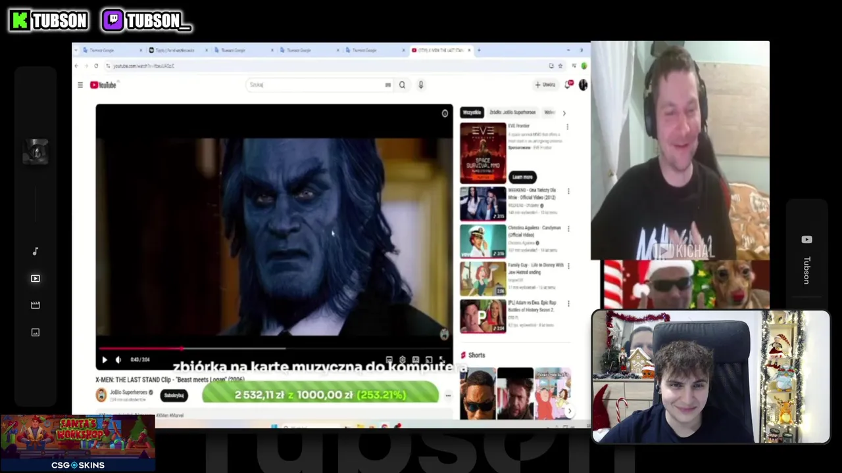Click the Utwórz create button

point(545,85)
